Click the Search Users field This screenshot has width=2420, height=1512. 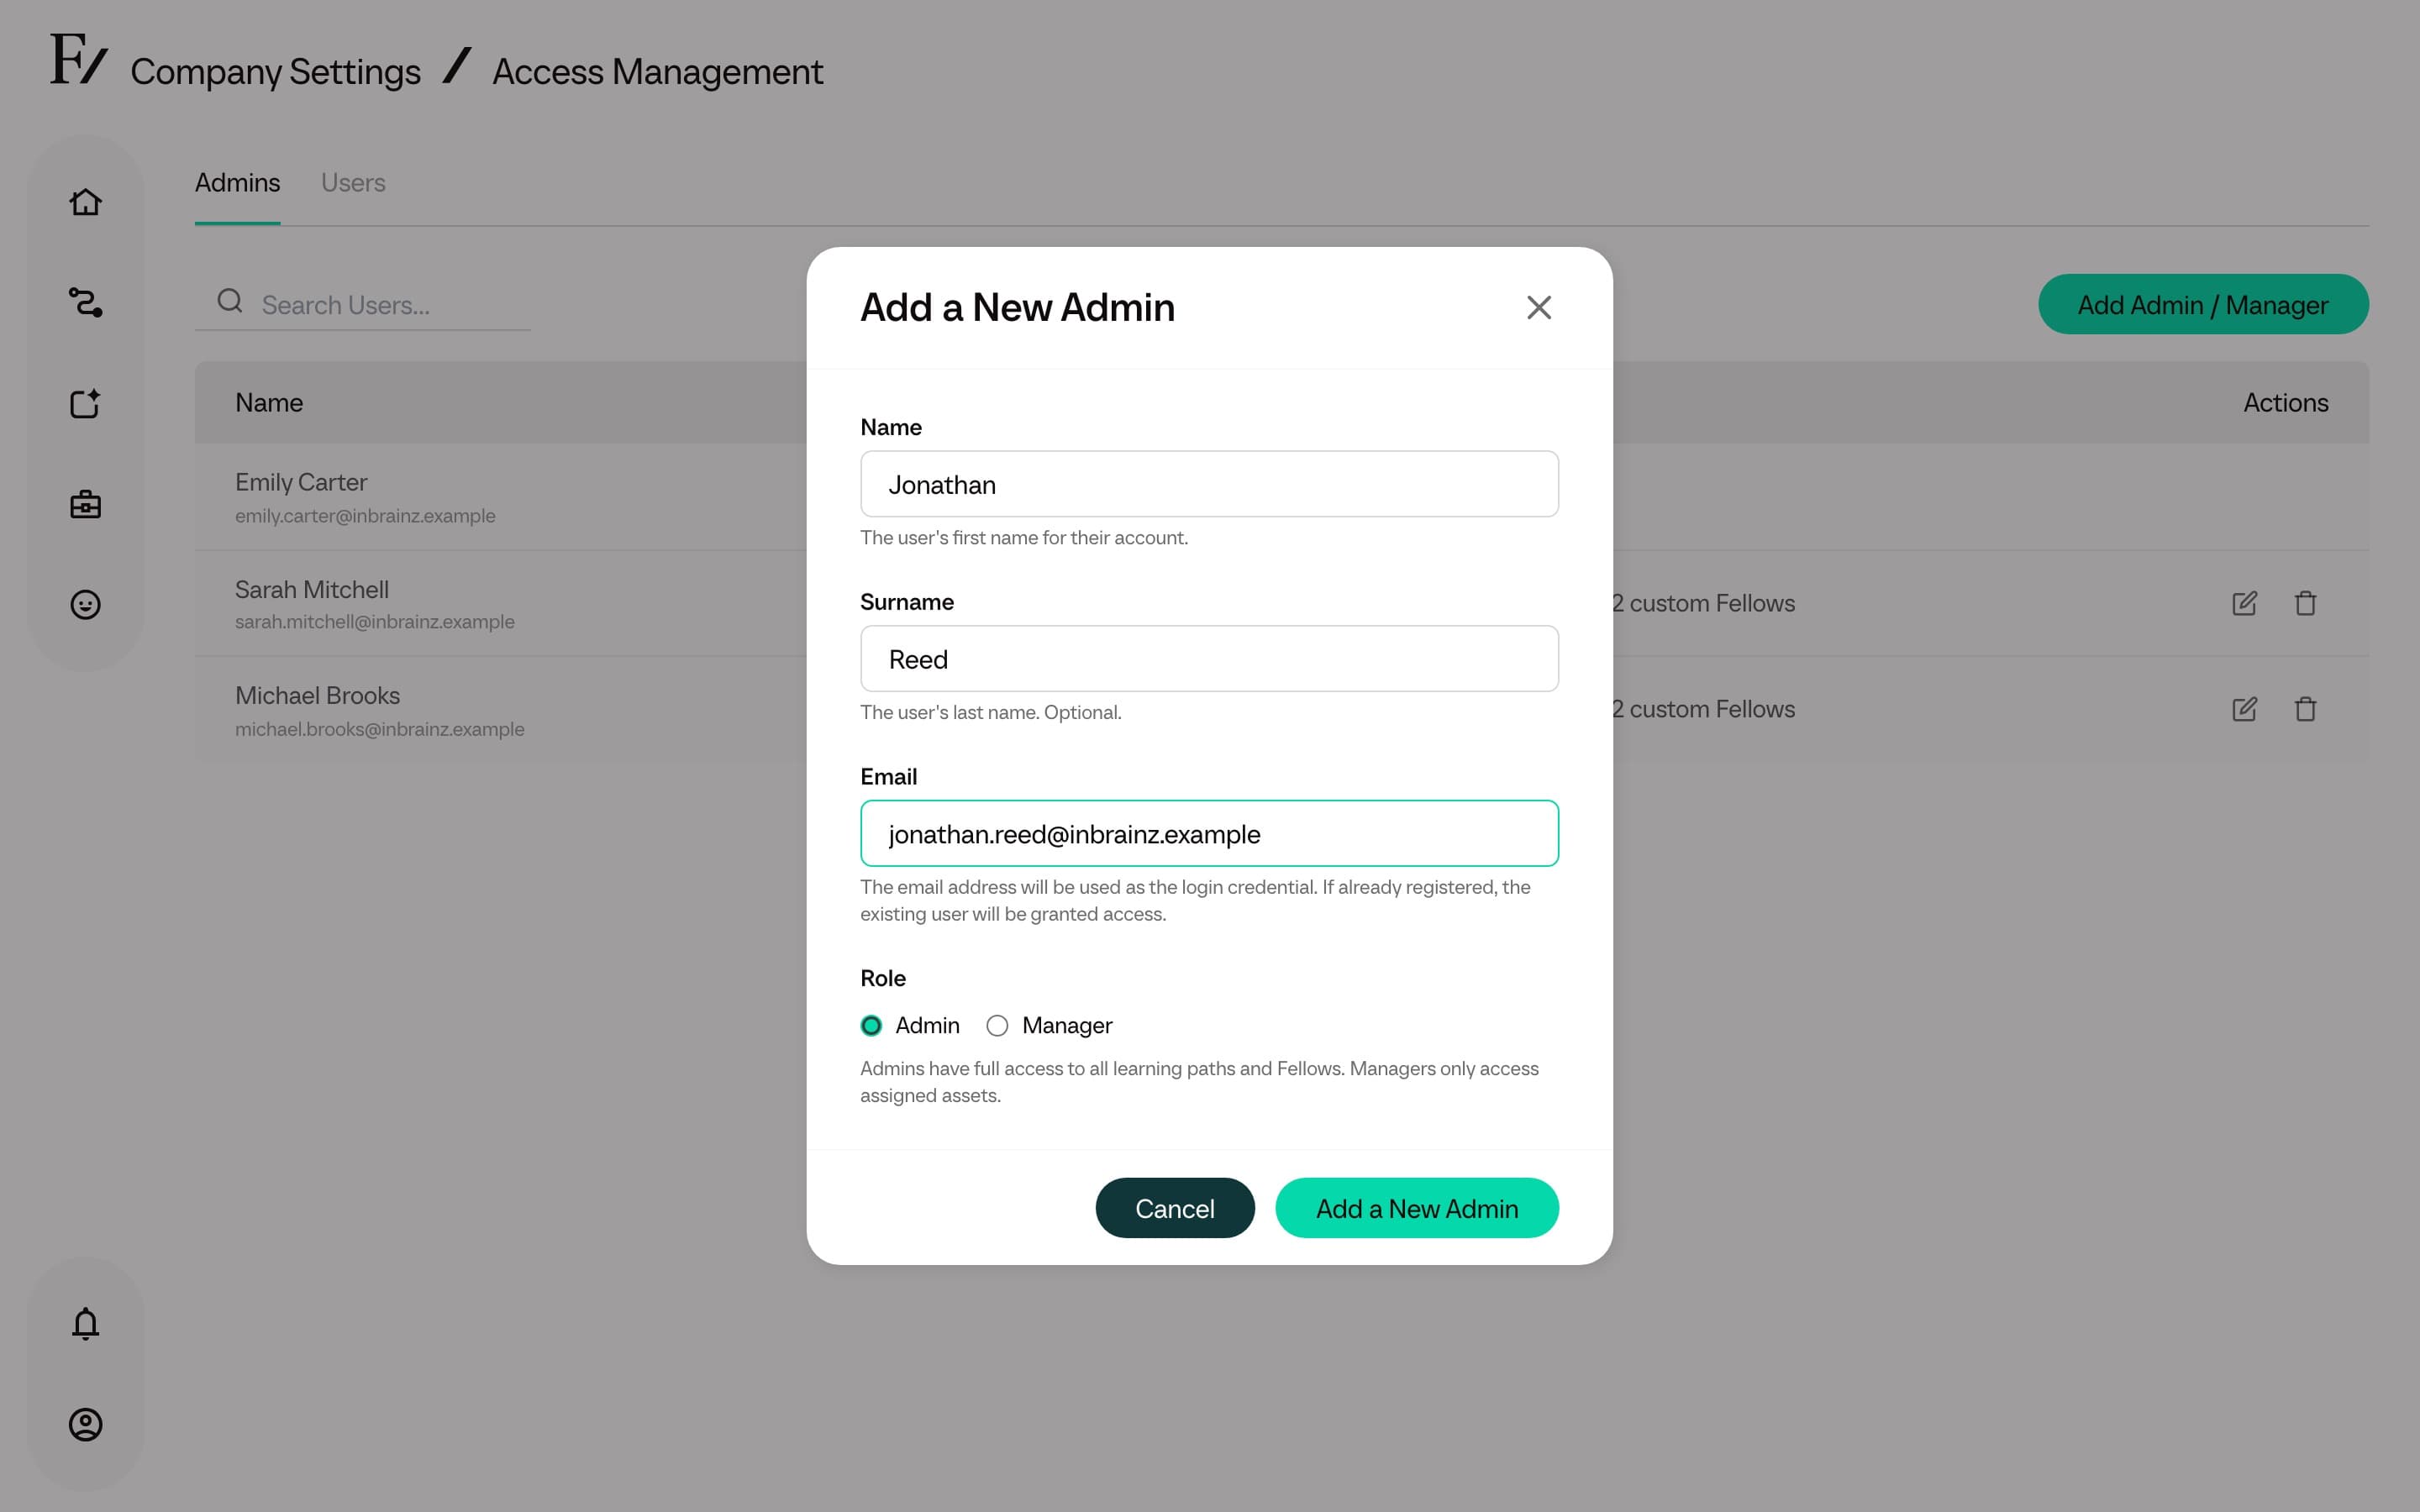click(x=362, y=304)
